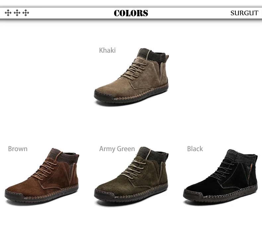Click the third diamond cross ornament
Screen dimensions: 262x232
tap(26, 13)
